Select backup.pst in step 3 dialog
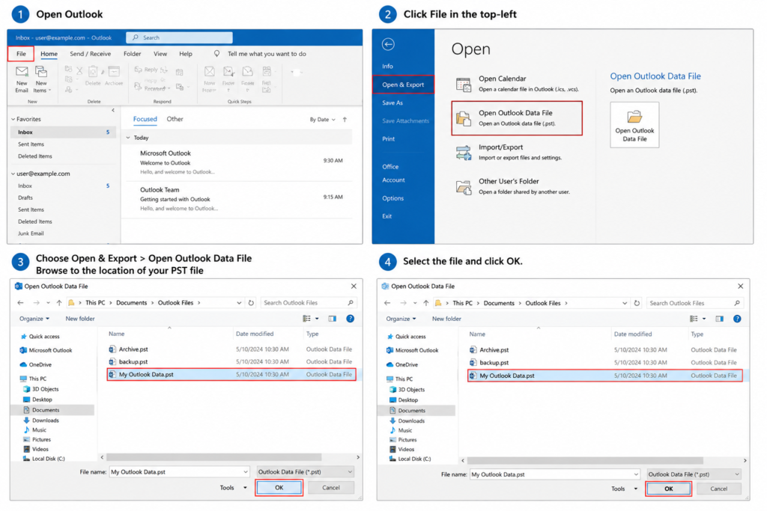 pos(231,362)
